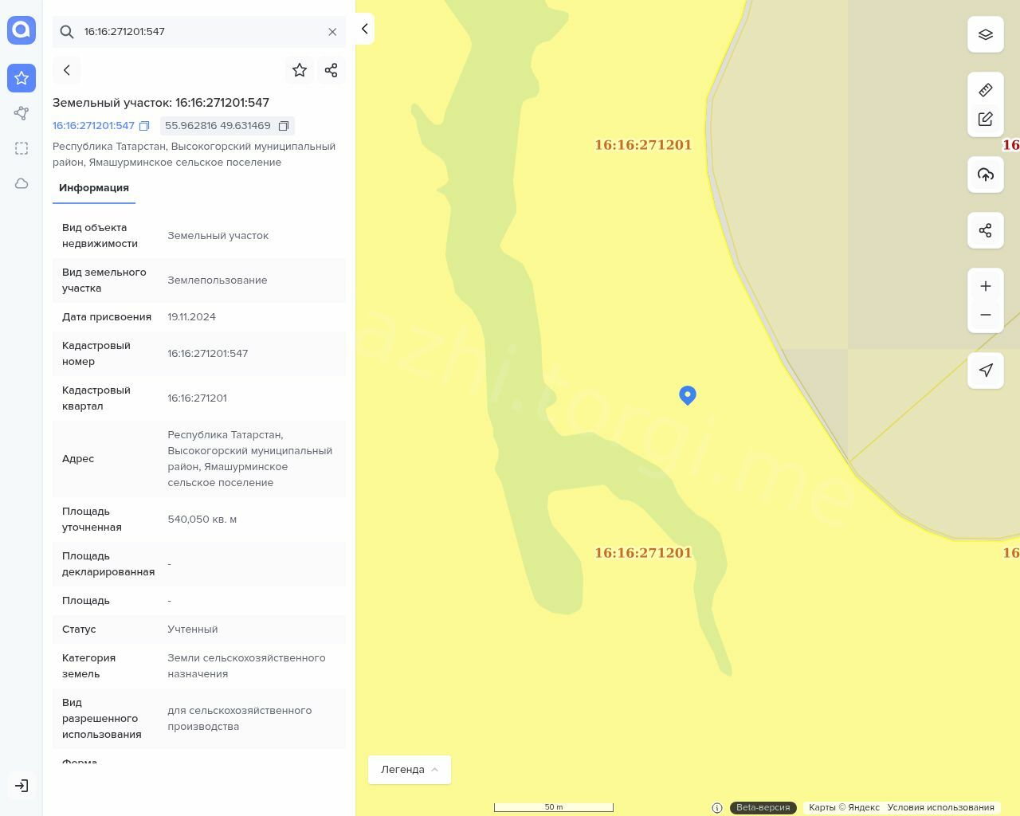Open the map layers panel
The width and height of the screenshot is (1020, 816).
pos(986,35)
